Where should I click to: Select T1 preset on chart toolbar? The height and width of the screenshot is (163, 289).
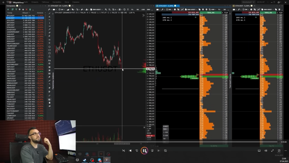tap(132, 9)
